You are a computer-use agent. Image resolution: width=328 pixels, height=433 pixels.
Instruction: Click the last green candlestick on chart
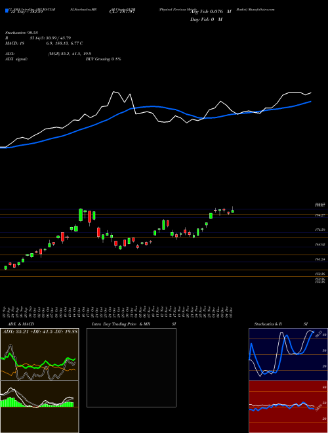[x=233, y=211]
